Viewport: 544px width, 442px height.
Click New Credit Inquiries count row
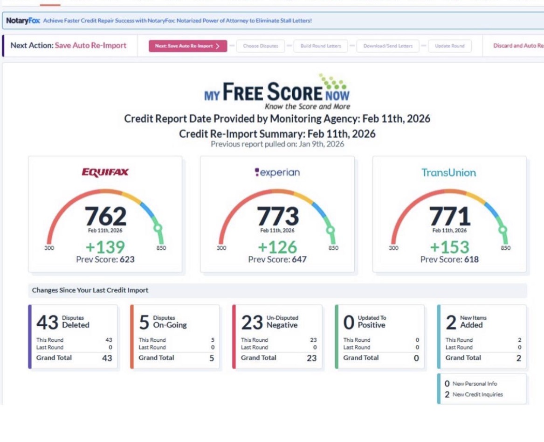pyautogui.click(x=474, y=394)
